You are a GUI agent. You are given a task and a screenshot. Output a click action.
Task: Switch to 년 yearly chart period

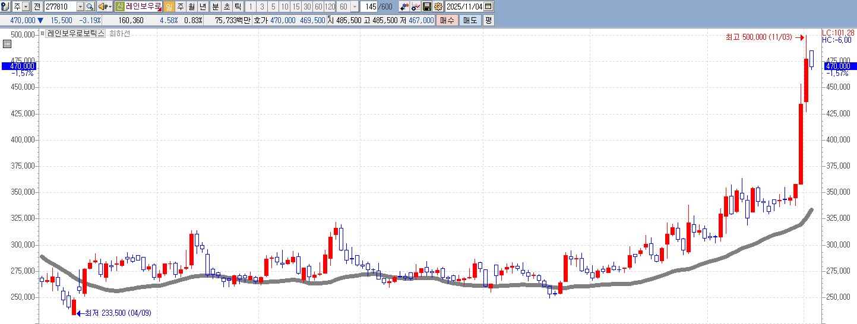[203, 7]
